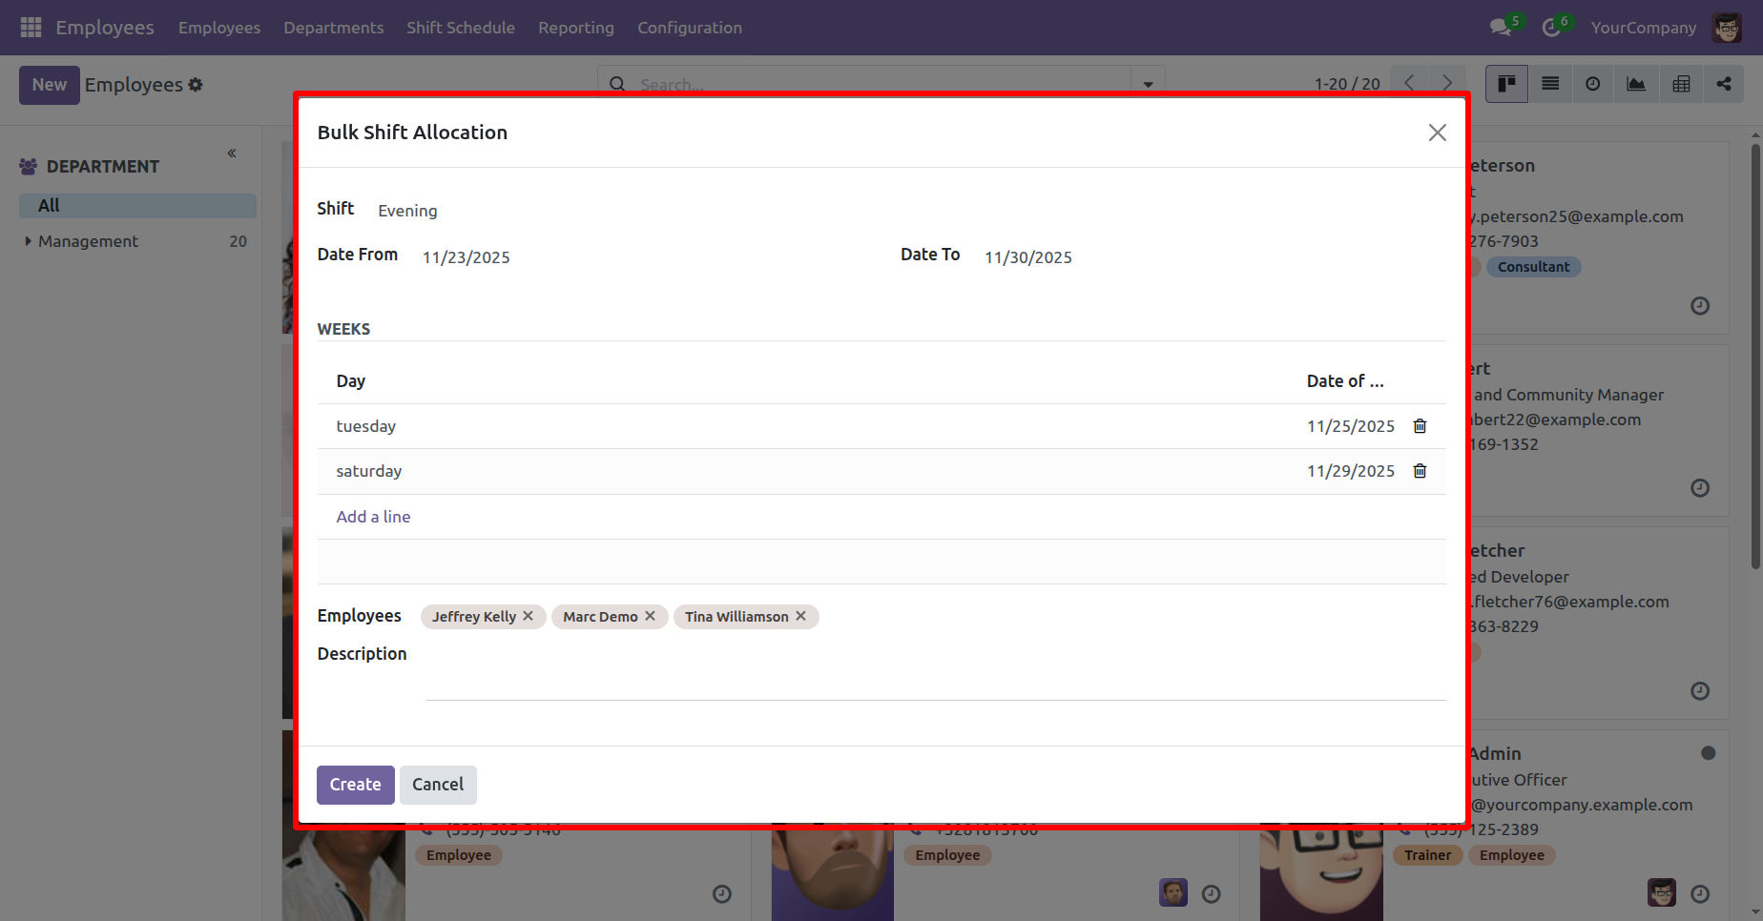
Task: Expand the Management department node
Action: coord(28,241)
